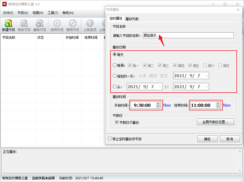Switch to the 播放列表 tab
244x182 pixels.
click(x=132, y=19)
